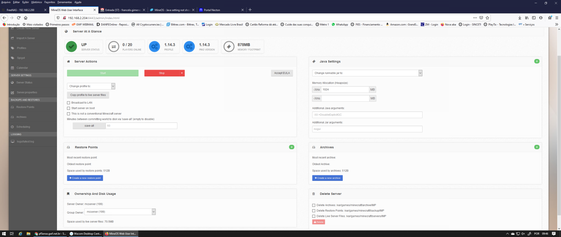Open page actions three-dots menu
The width and height of the screenshot is (561, 237).
tap(475, 18)
